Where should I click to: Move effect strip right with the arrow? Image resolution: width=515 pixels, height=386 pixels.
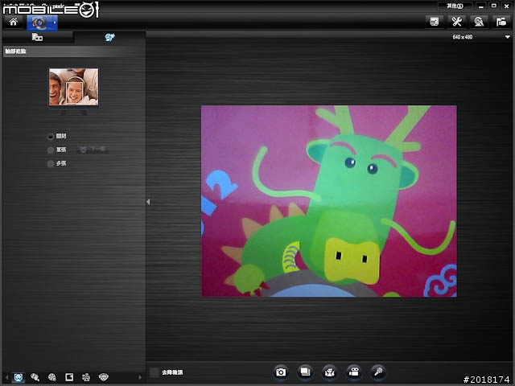coord(140,377)
